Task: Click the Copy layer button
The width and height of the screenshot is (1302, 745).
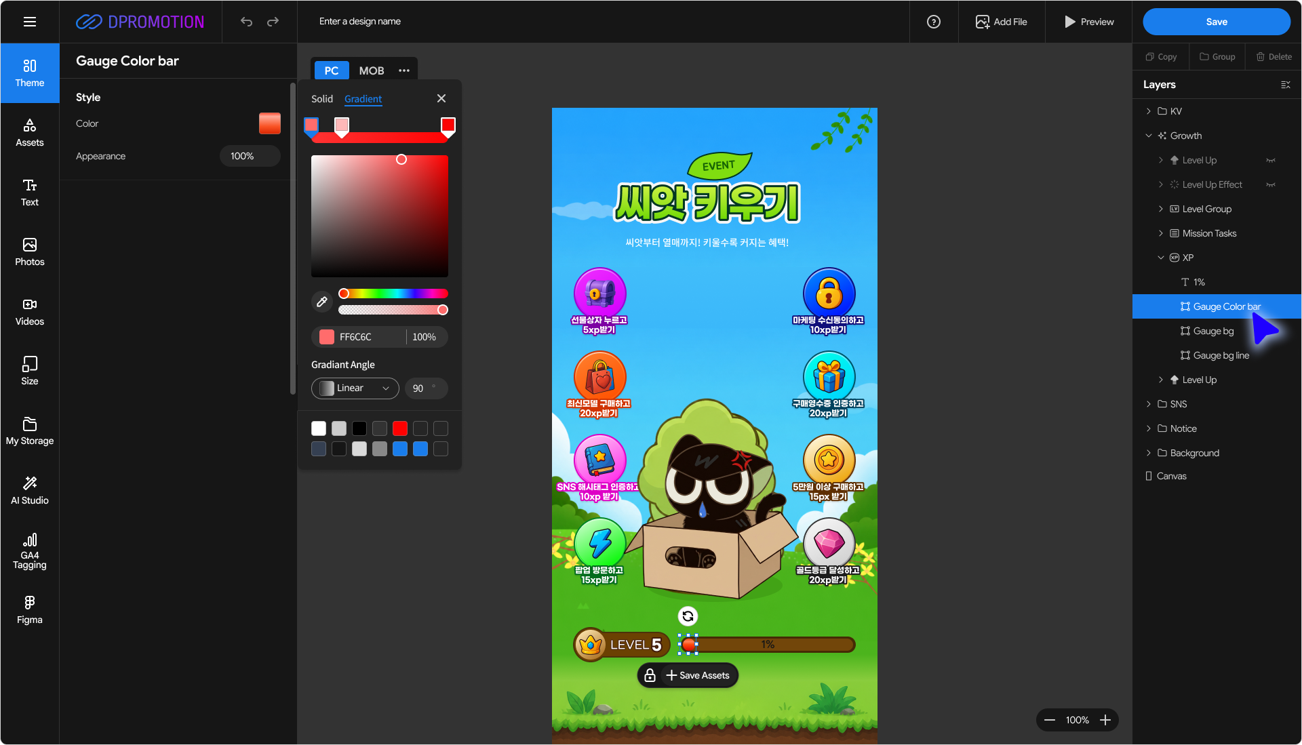Action: (1161, 57)
